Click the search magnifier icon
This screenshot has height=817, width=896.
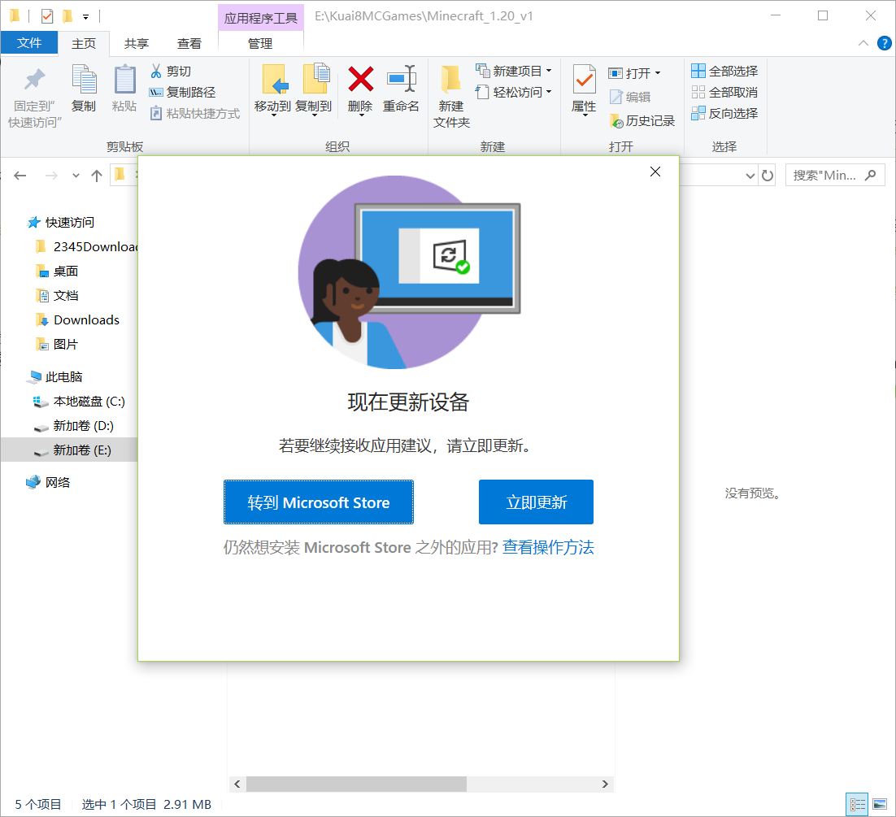(870, 176)
